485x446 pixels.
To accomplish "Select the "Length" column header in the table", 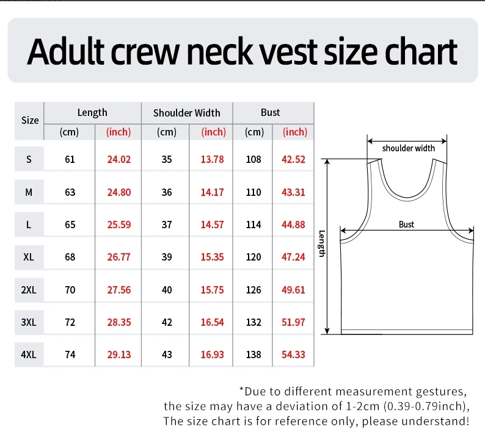I will tap(92, 112).
